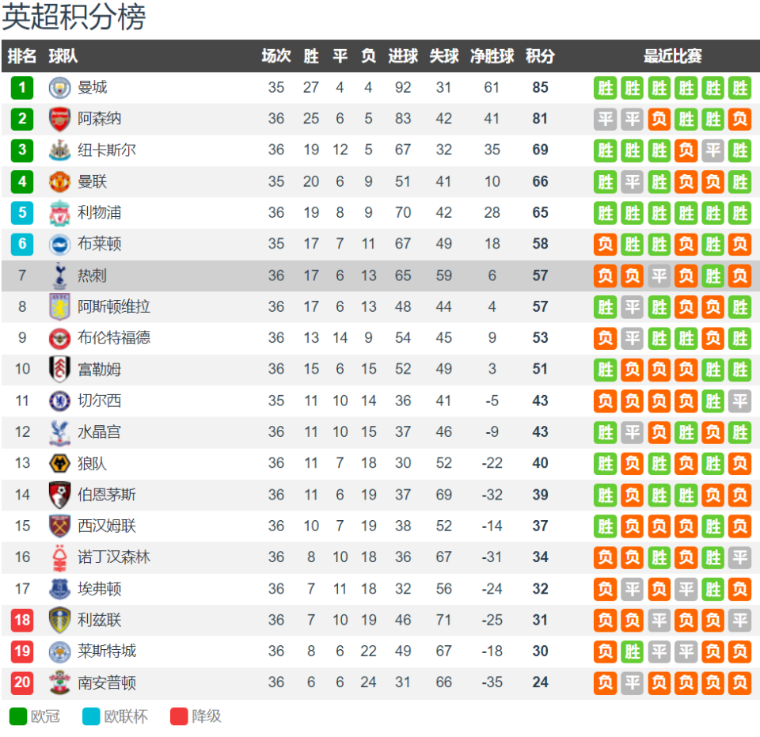
Task: Click the red 降级 legend swatch
Action: (x=179, y=716)
